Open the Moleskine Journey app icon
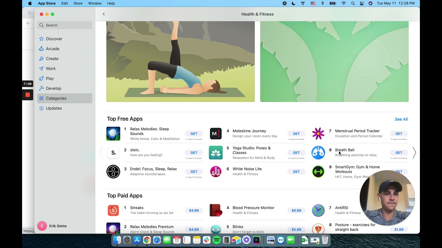This screenshot has width=442, height=248. pyautogui.click(x=216, y=134)
